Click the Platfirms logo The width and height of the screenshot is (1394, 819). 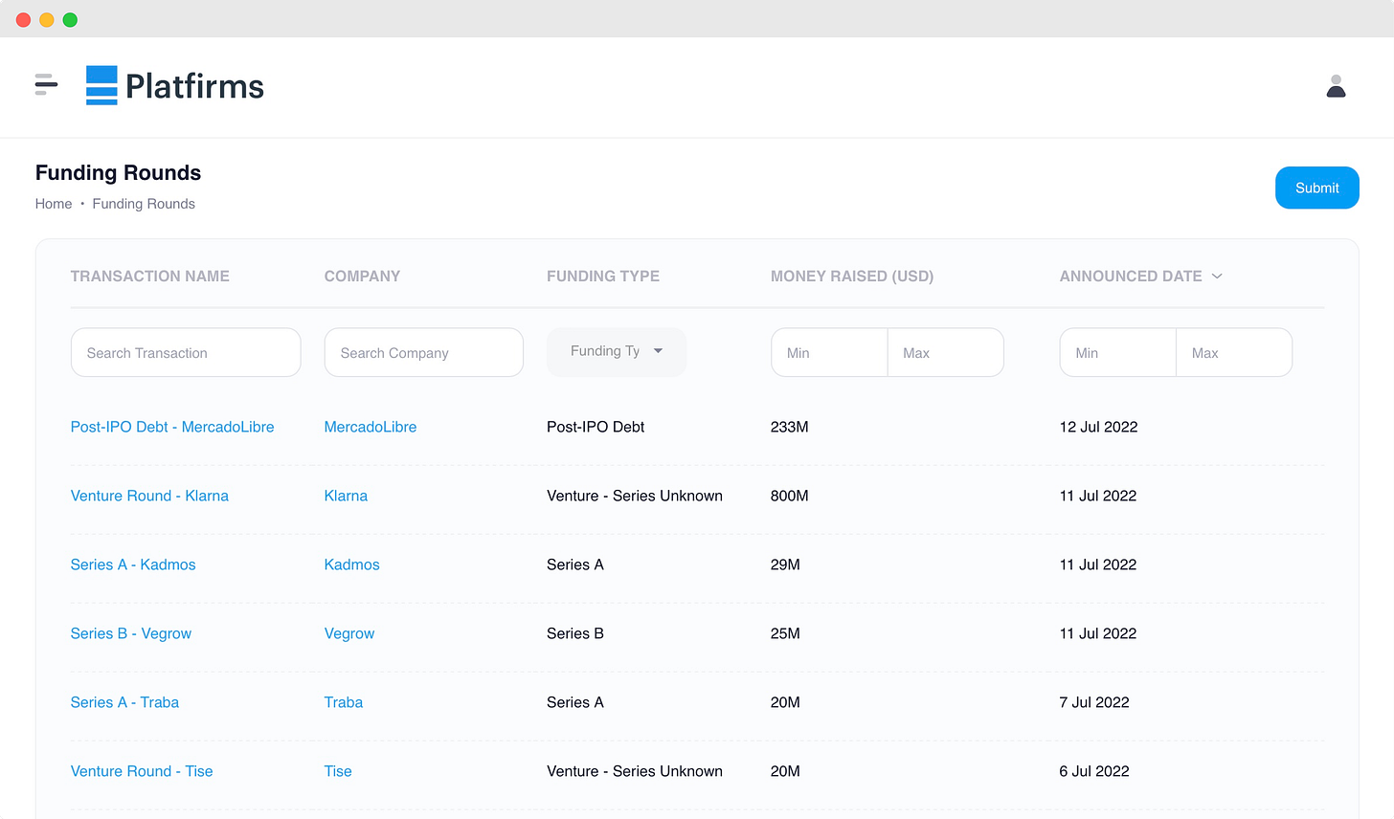click(175, 85)
